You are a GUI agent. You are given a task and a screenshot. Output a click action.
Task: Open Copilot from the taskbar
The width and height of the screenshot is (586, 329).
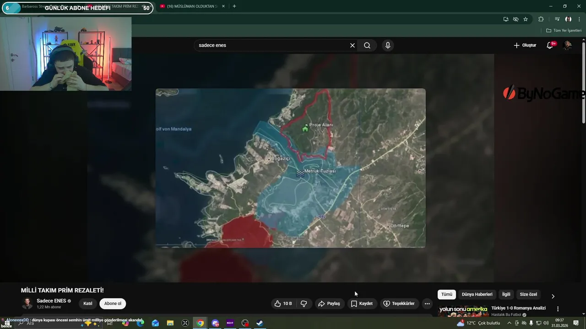125,323
